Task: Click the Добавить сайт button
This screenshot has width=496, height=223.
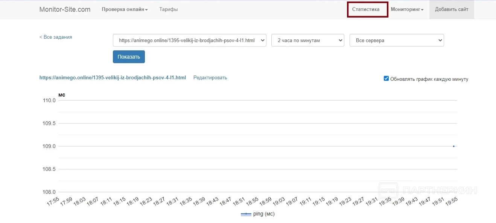Action: click(452, 9)
